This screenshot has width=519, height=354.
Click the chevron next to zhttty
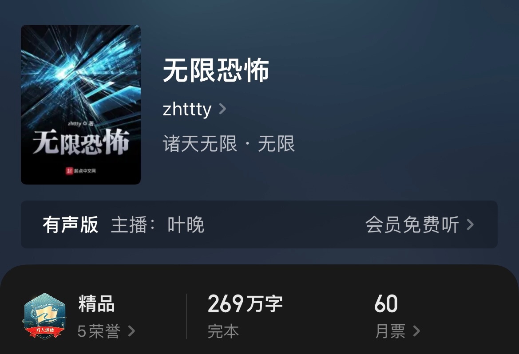223,109
